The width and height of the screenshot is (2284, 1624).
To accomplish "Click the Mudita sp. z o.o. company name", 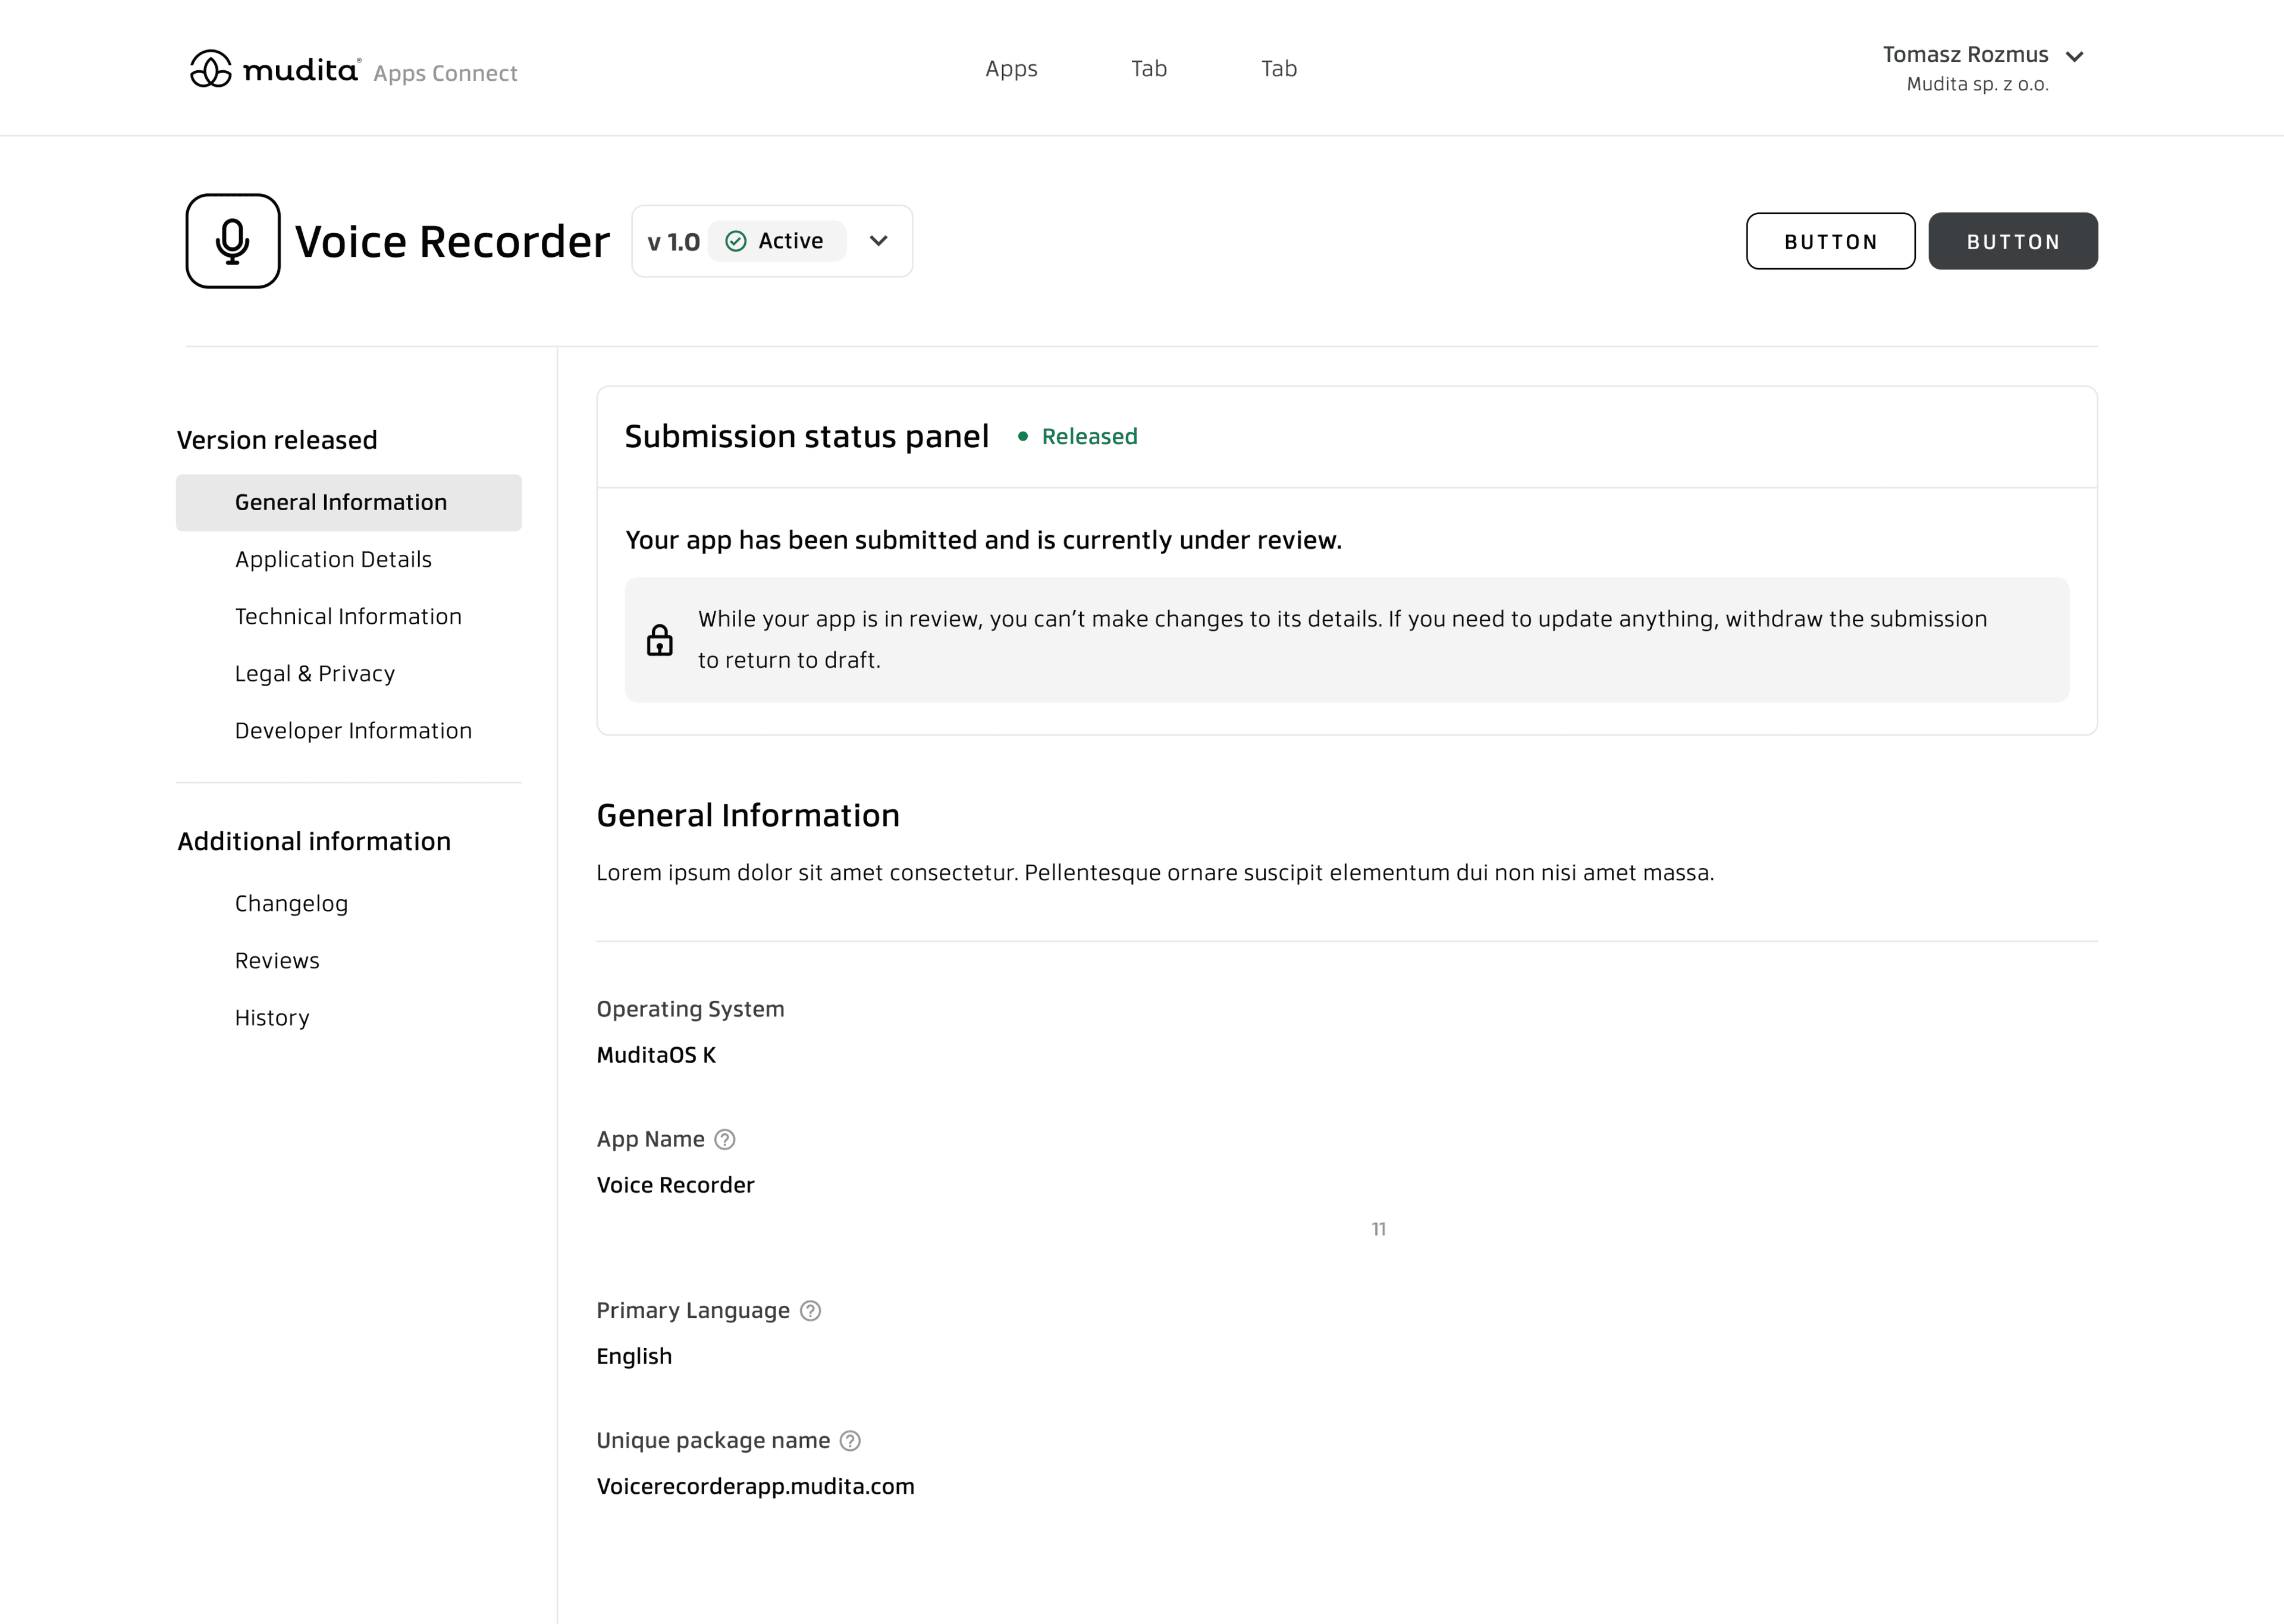I will pyautogui.click(x=1977, y=84).
